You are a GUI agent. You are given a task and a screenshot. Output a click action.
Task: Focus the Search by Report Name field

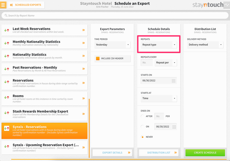(x=115, y=16)
